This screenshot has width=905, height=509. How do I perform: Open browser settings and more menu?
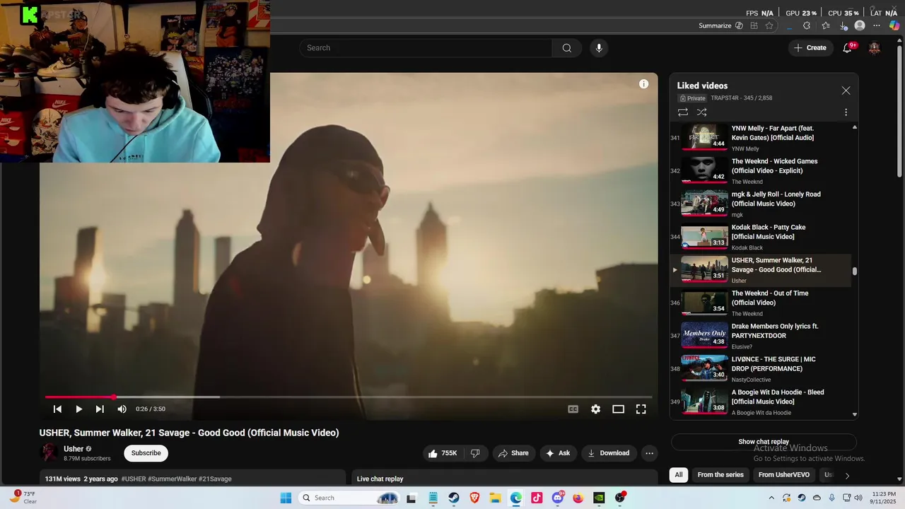tap(877, 25)
